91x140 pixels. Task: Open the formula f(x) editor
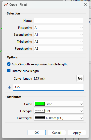click(80, 78)
